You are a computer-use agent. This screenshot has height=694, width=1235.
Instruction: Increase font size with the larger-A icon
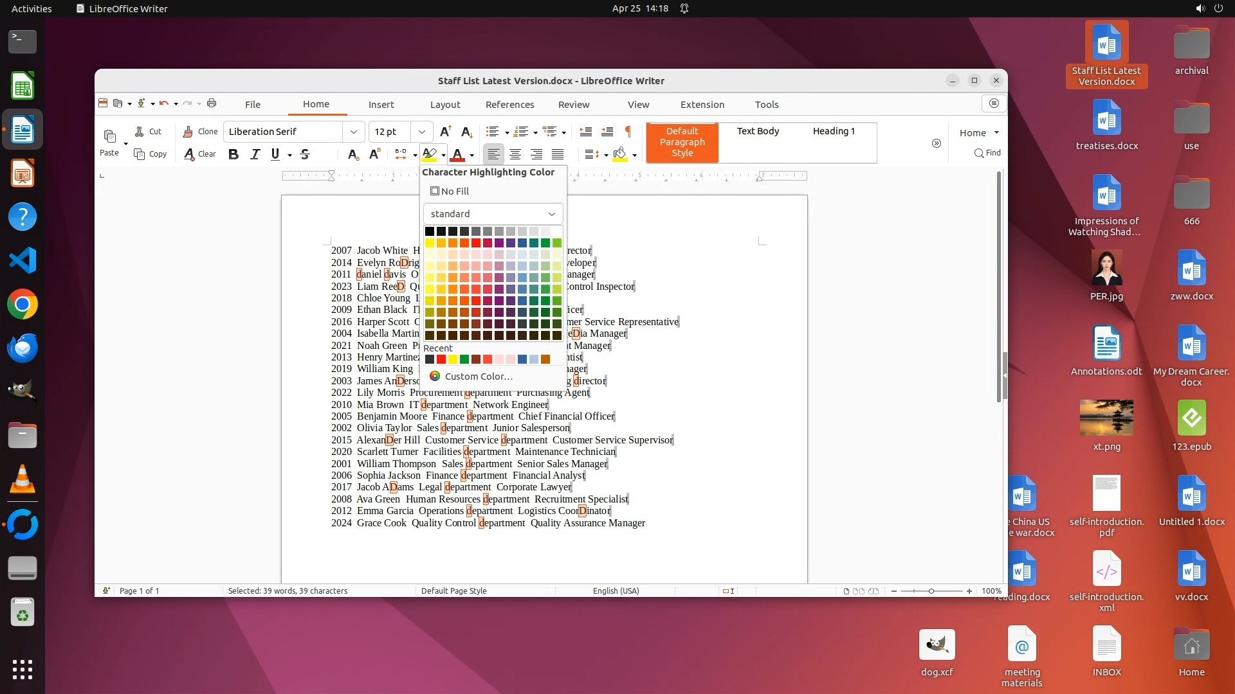pyautogui.click(x=445, y=132)
